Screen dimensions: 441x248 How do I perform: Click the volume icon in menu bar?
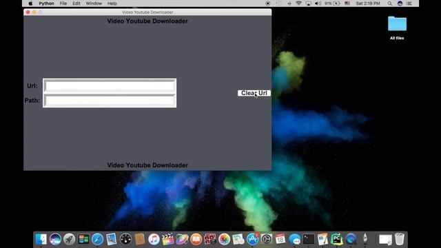coord(318,3)
